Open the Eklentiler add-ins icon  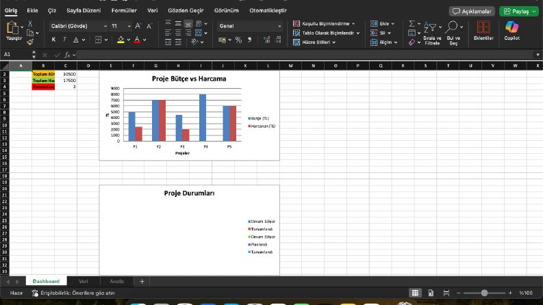tap(483, 27)
